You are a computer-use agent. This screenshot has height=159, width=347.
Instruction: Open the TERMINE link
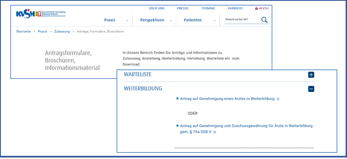[208, 8]
